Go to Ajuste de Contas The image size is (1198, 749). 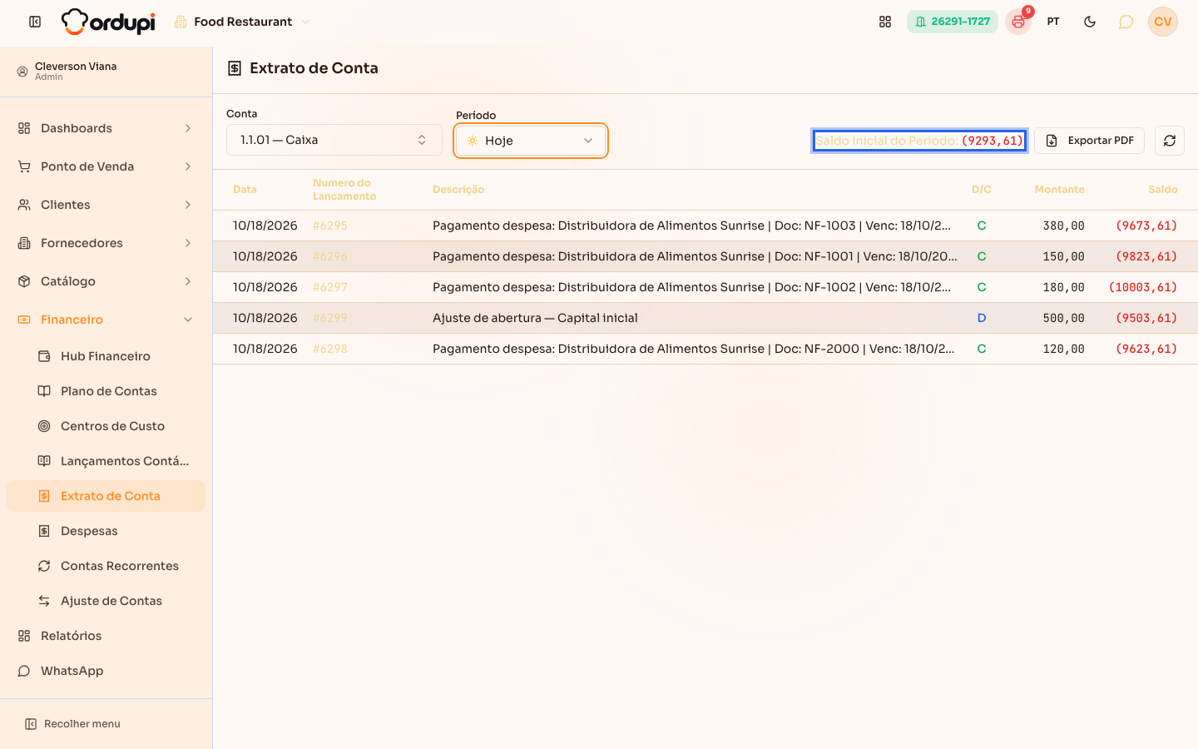click(x=106, y=601)
